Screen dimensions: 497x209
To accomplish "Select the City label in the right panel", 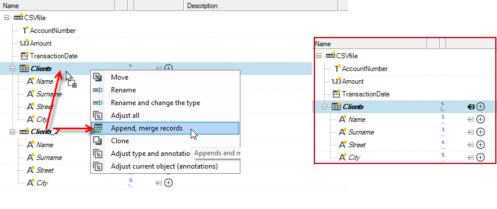I will click(x=354, y=158).
